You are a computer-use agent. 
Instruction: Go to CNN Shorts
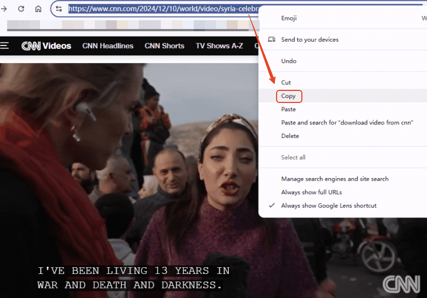(x=164, y=46)
